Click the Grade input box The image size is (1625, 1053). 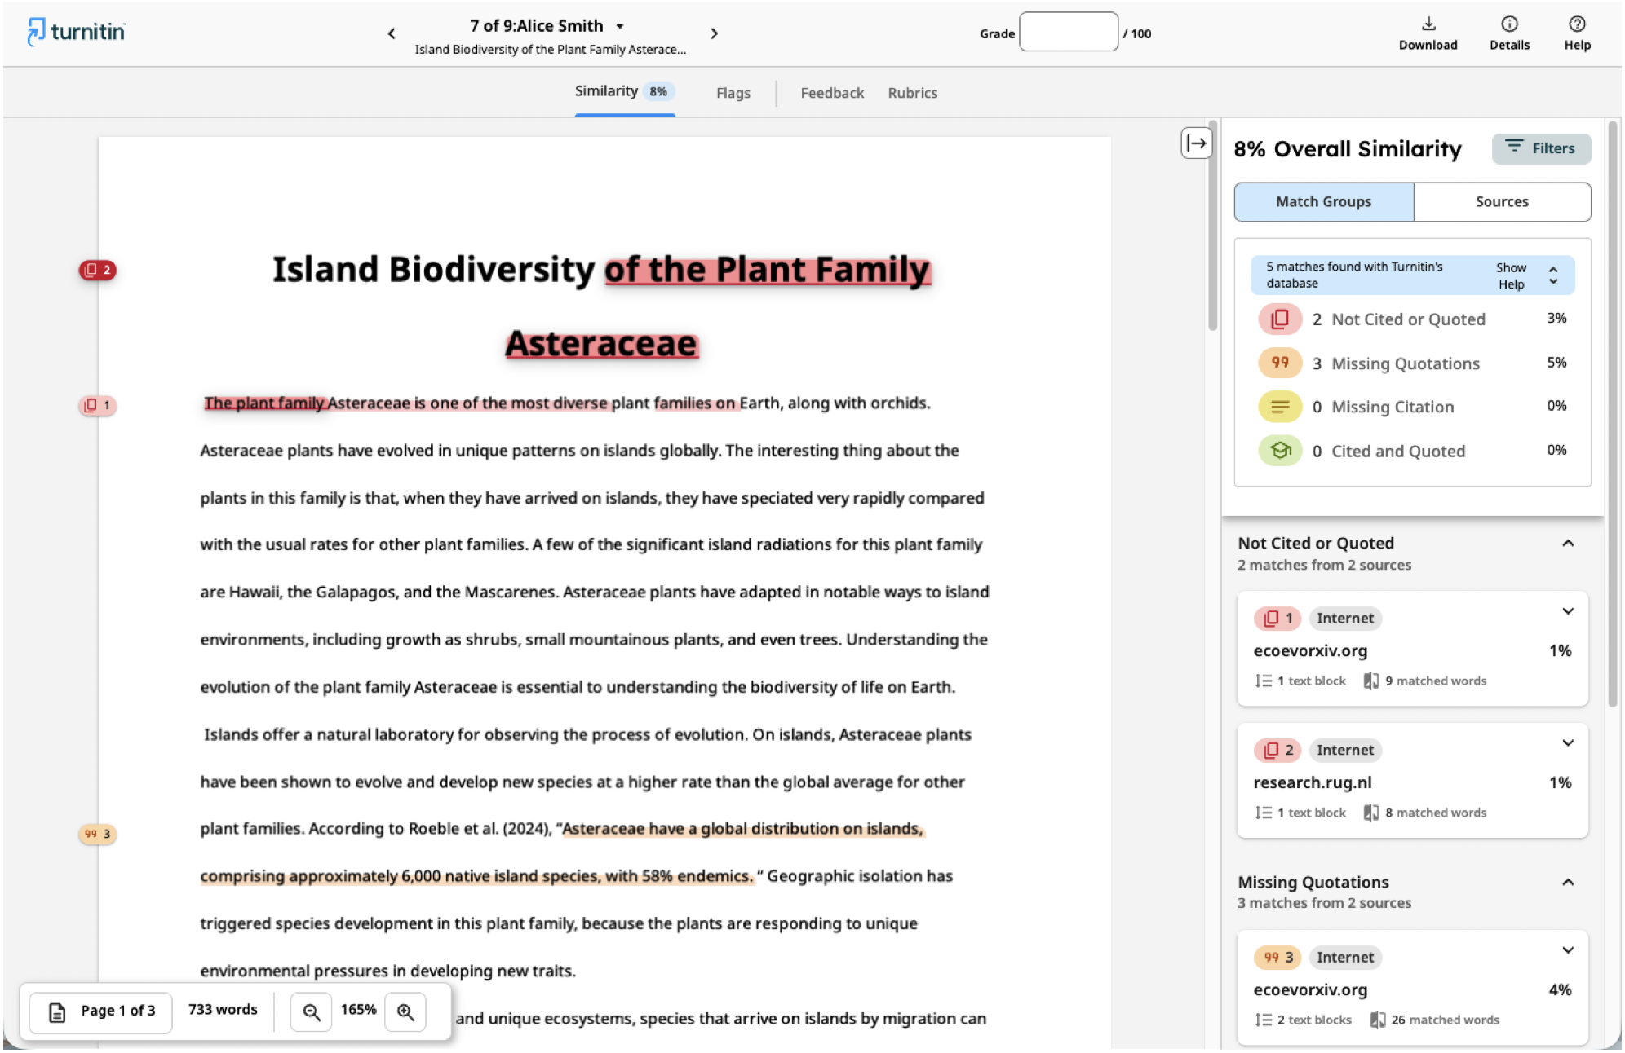pyautogui.click(x=1068, y=33)
